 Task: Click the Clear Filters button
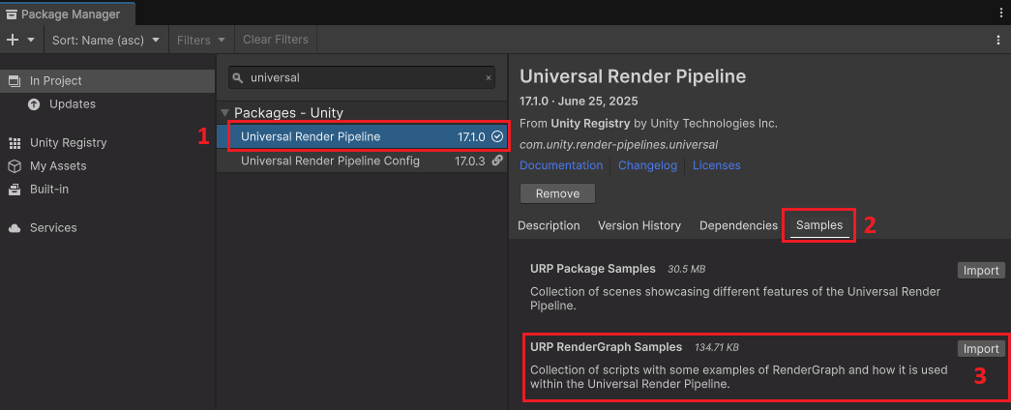(276, 40)
